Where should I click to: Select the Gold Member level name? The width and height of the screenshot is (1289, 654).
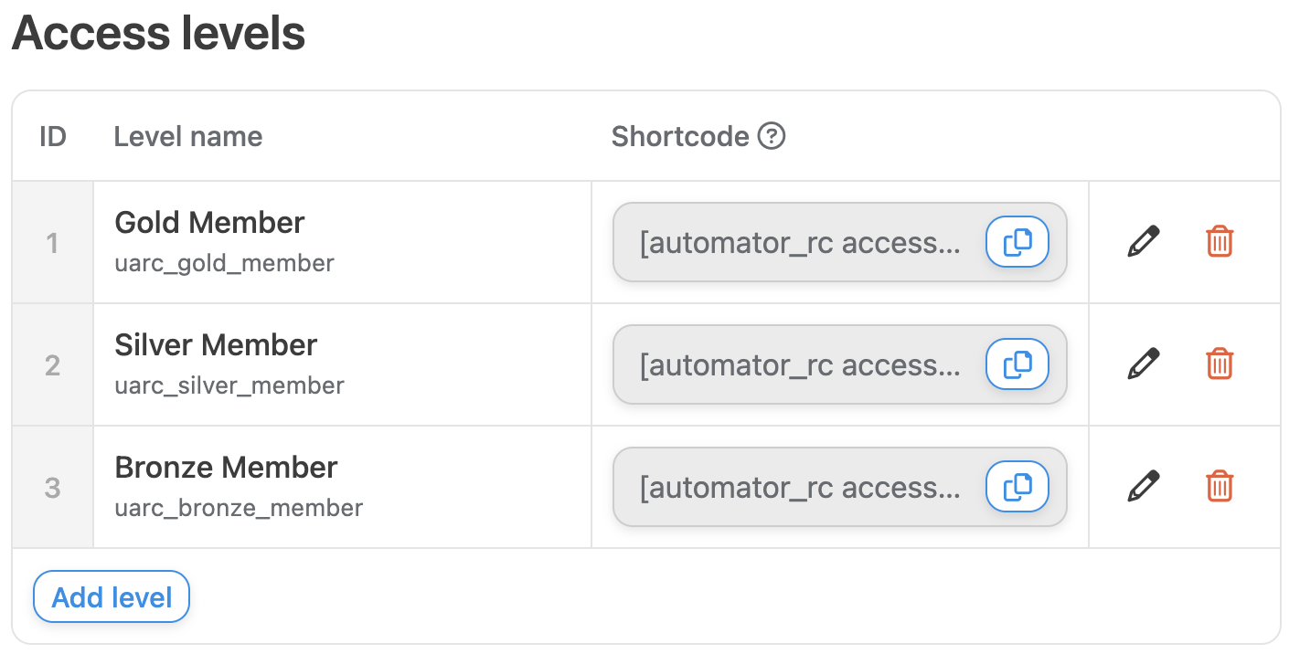[x=209, y=223]
